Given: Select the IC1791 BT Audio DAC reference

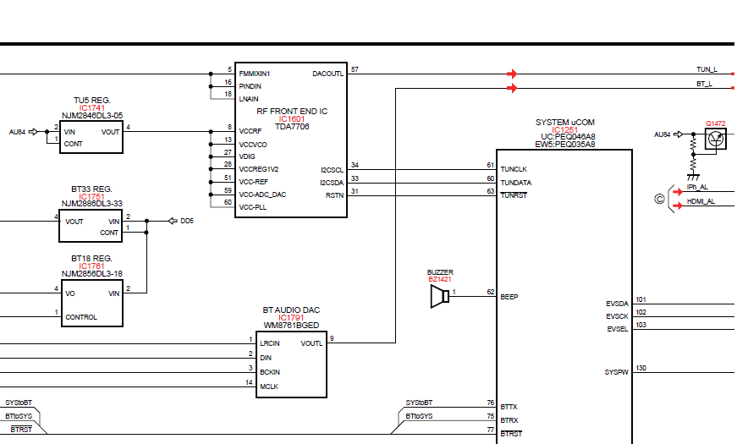Looking at the screenshot, I should click(291, 318).
